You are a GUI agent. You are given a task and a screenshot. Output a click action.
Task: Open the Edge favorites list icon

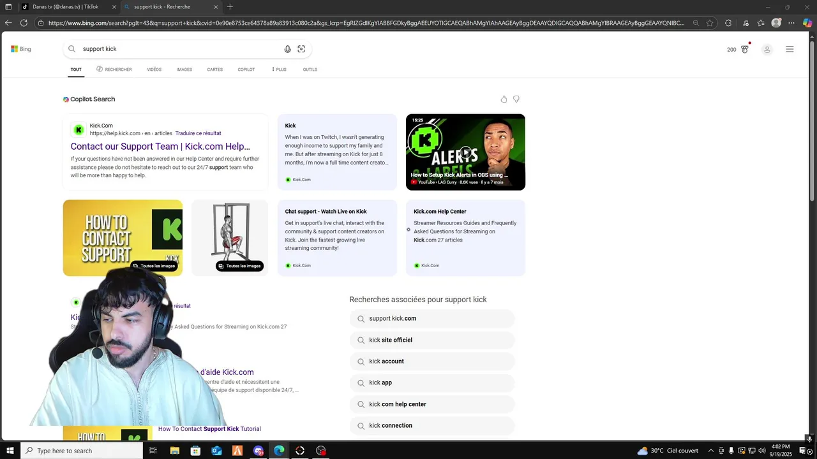point(761,23)
